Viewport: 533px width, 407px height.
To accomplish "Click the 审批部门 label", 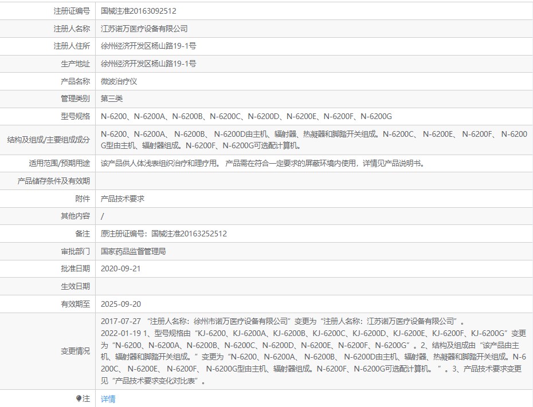I will coord(76,251).
